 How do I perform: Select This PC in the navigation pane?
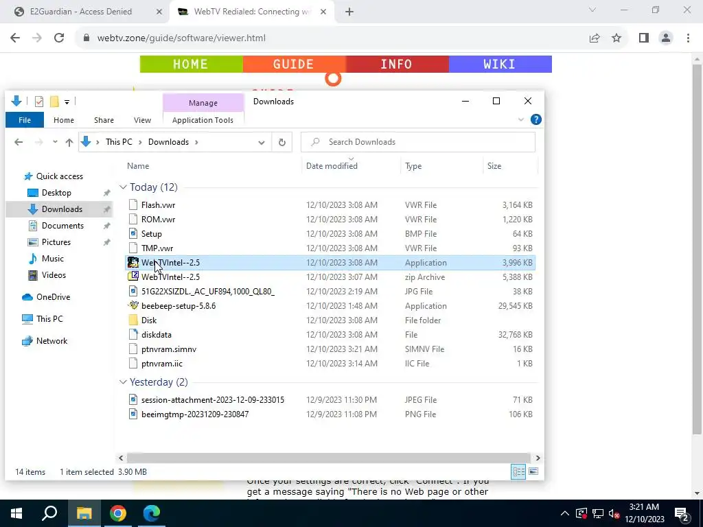(x=49, y=319)
